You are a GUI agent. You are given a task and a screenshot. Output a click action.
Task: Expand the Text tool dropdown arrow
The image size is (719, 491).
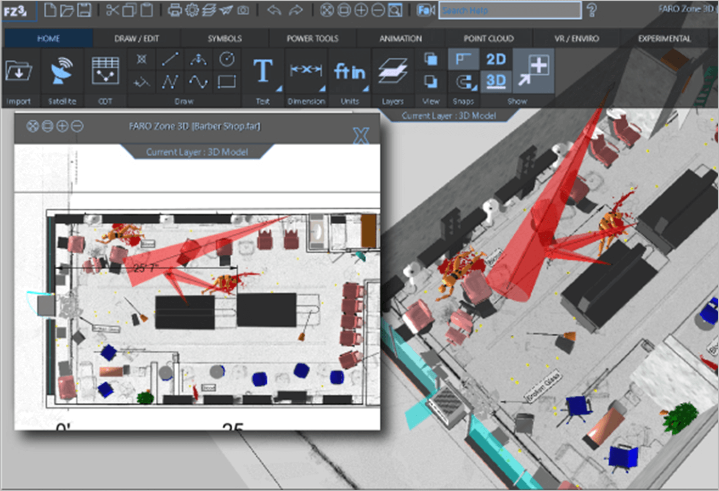pos(279,89)
